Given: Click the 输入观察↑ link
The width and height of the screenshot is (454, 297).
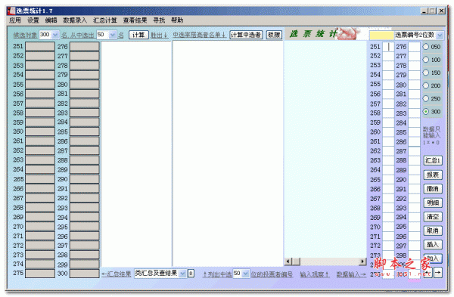Looking at the screenshot, I should (x=315, y=274).
